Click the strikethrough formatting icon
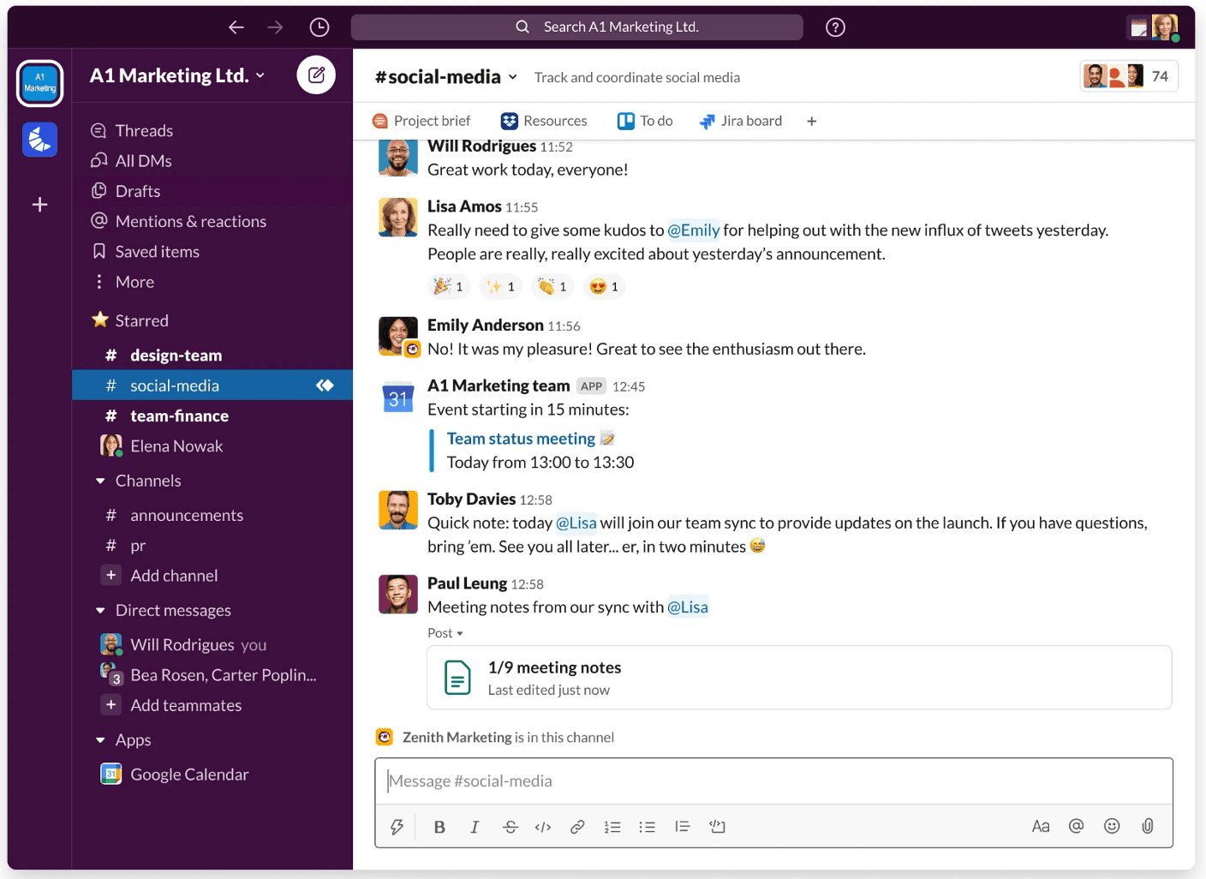Image resolution: width=1206 pixels, height=879 pixels. [x=510, y=827]
